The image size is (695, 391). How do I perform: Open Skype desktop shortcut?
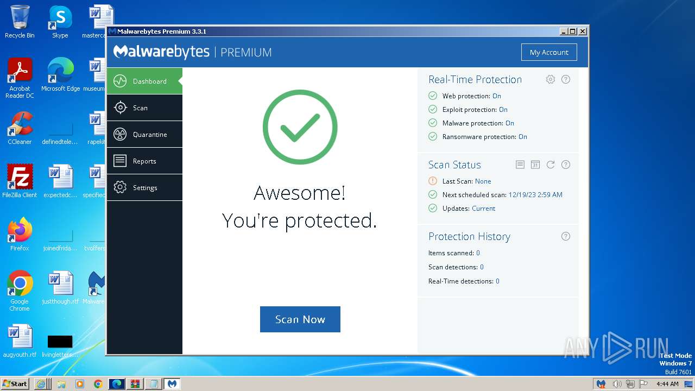click(x=60, y=22)
